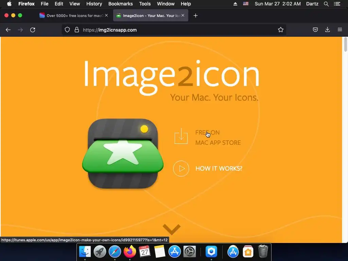The image size is (348, 261).
Task: Open the Firefox downloads panel
Action: click(327, 30)
